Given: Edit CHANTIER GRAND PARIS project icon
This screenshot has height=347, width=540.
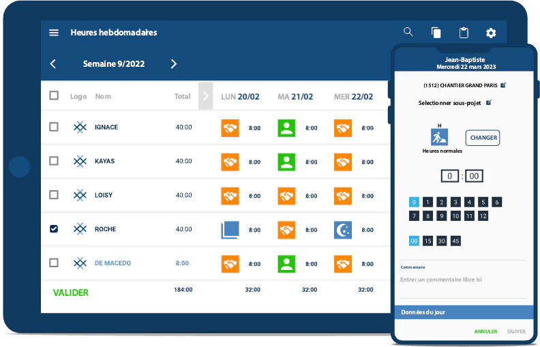Looking at the screenshot, I should click(x=503, y=85).
